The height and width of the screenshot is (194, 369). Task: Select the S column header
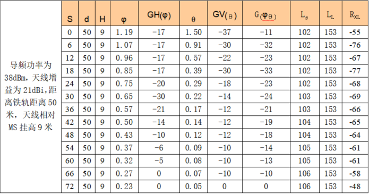pos(70,13)
